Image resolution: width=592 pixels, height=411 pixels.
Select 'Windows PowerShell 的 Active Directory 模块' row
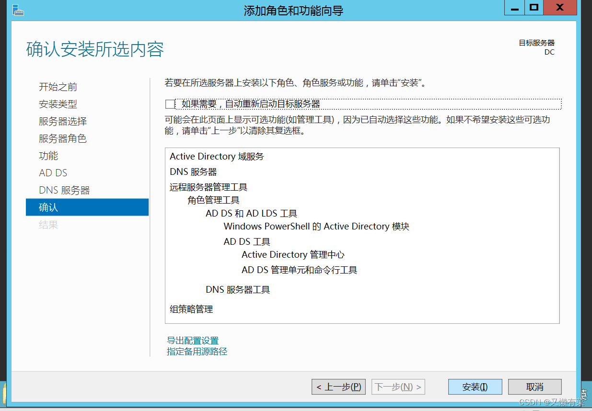(x=316, y=226)
